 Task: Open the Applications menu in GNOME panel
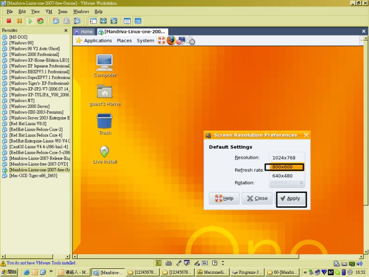[x=98, y=41]
